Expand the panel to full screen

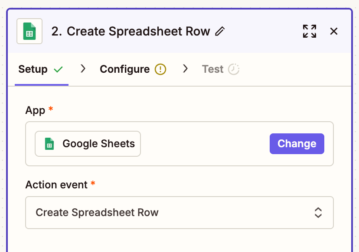309,31
